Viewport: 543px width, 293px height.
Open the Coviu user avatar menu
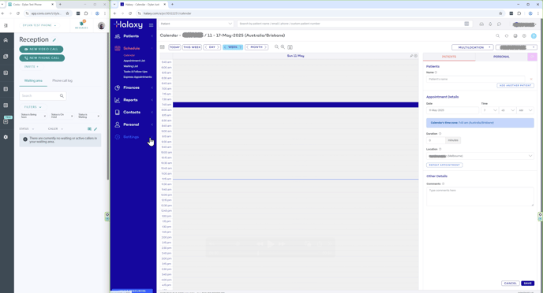tap(101, 25)
